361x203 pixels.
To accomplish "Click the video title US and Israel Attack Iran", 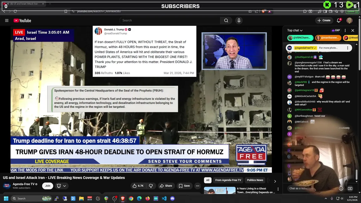I will tap(64, 178).
